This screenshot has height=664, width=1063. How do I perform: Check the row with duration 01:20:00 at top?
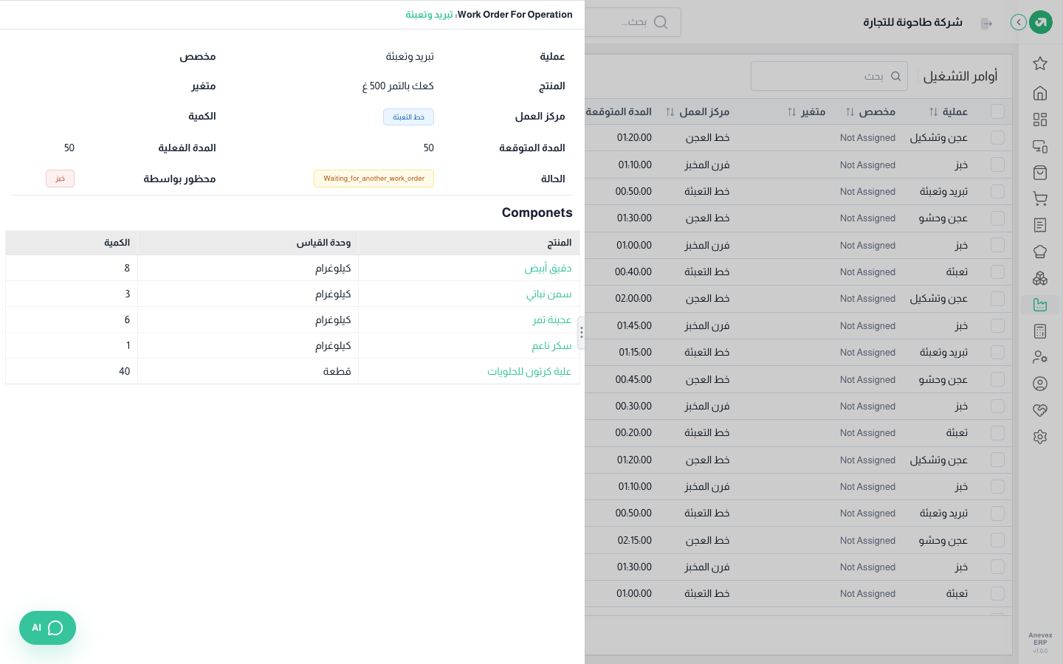click(x=997, y=138)
